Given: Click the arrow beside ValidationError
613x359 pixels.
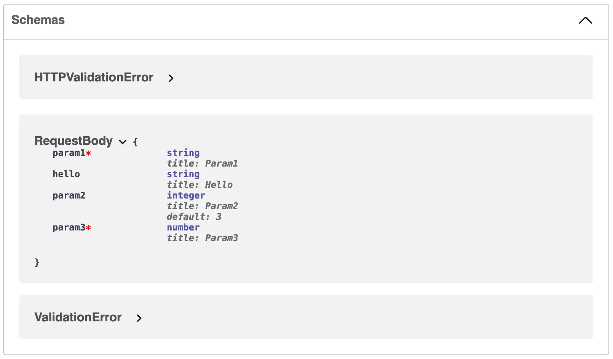Looking at the screenshot, I should tap(139, 318).
